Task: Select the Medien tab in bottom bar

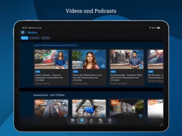Action: 82,121
